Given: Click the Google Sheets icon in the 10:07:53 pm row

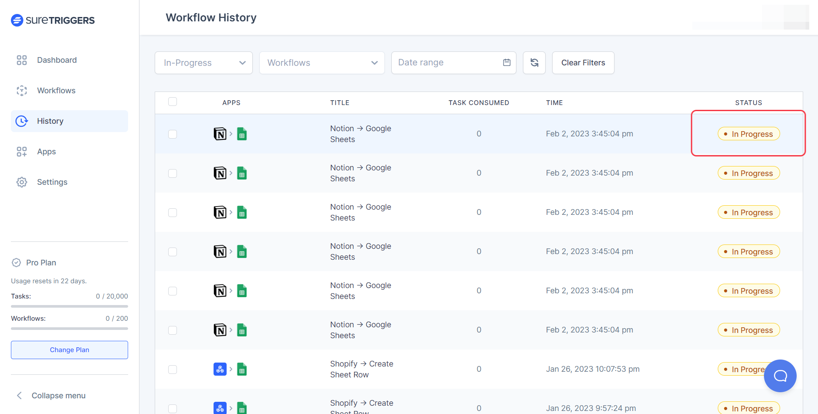Looking at the screenshot, I should point(242,369).
